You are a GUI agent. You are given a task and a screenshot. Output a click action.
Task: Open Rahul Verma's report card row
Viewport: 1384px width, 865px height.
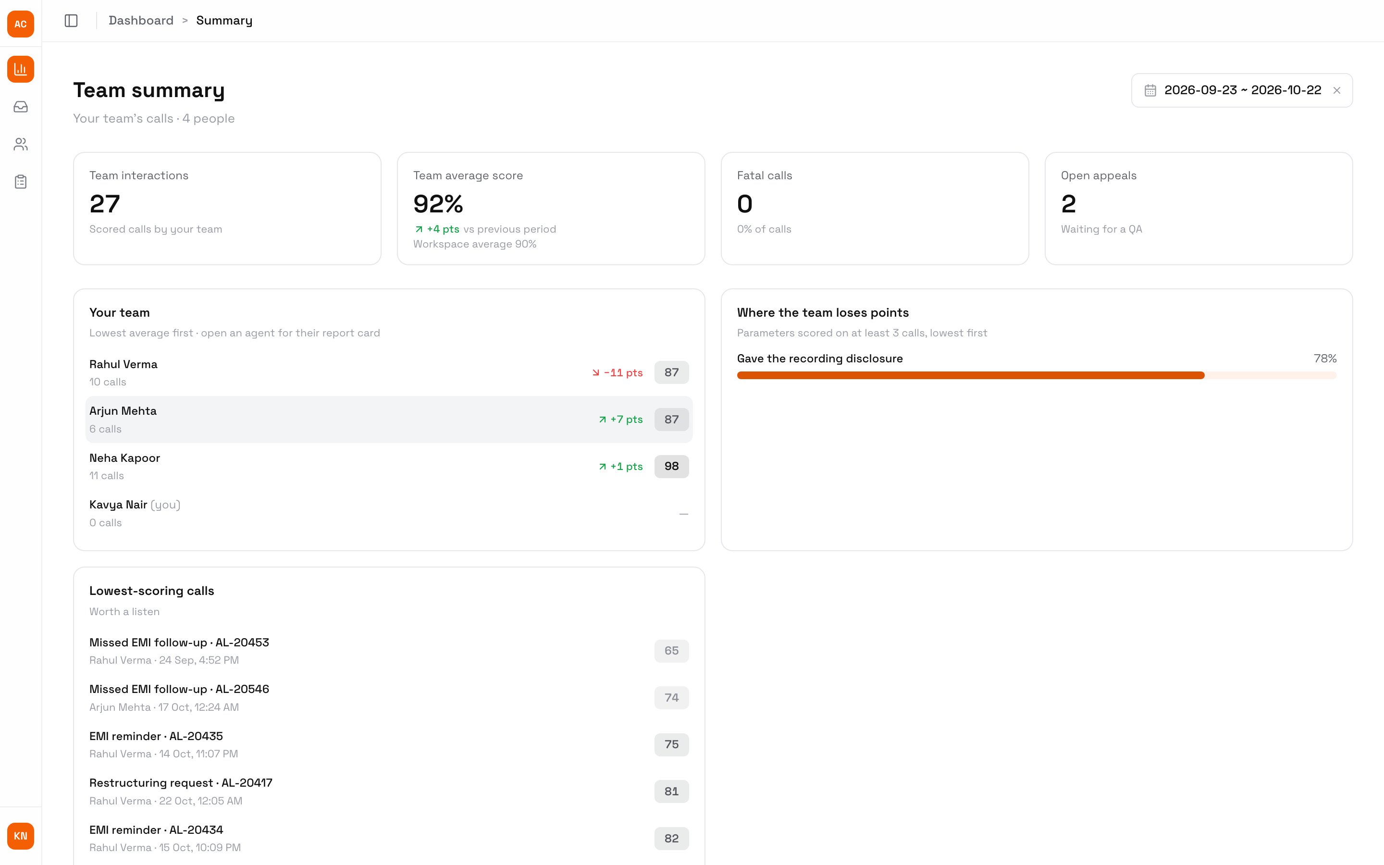(x=389, y=372)
